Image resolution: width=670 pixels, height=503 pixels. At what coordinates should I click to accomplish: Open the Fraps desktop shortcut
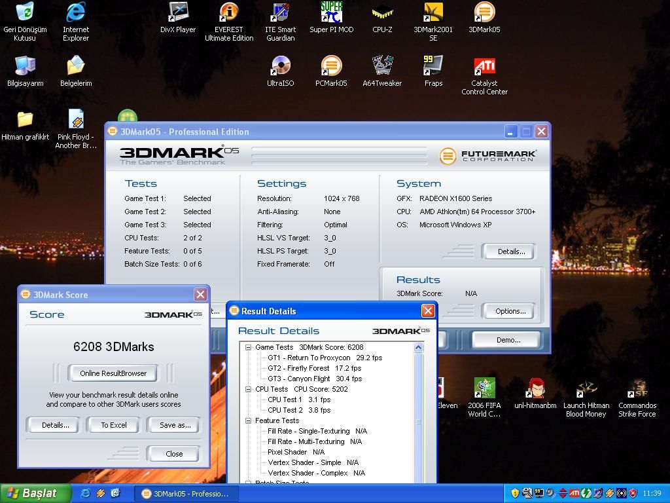pyautogui.click(x=433, y=71)
